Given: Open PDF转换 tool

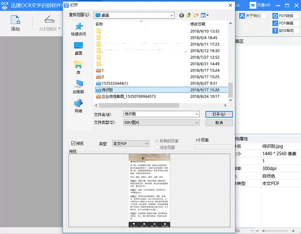Looking at the screenshot, I should tap(286, 16).
